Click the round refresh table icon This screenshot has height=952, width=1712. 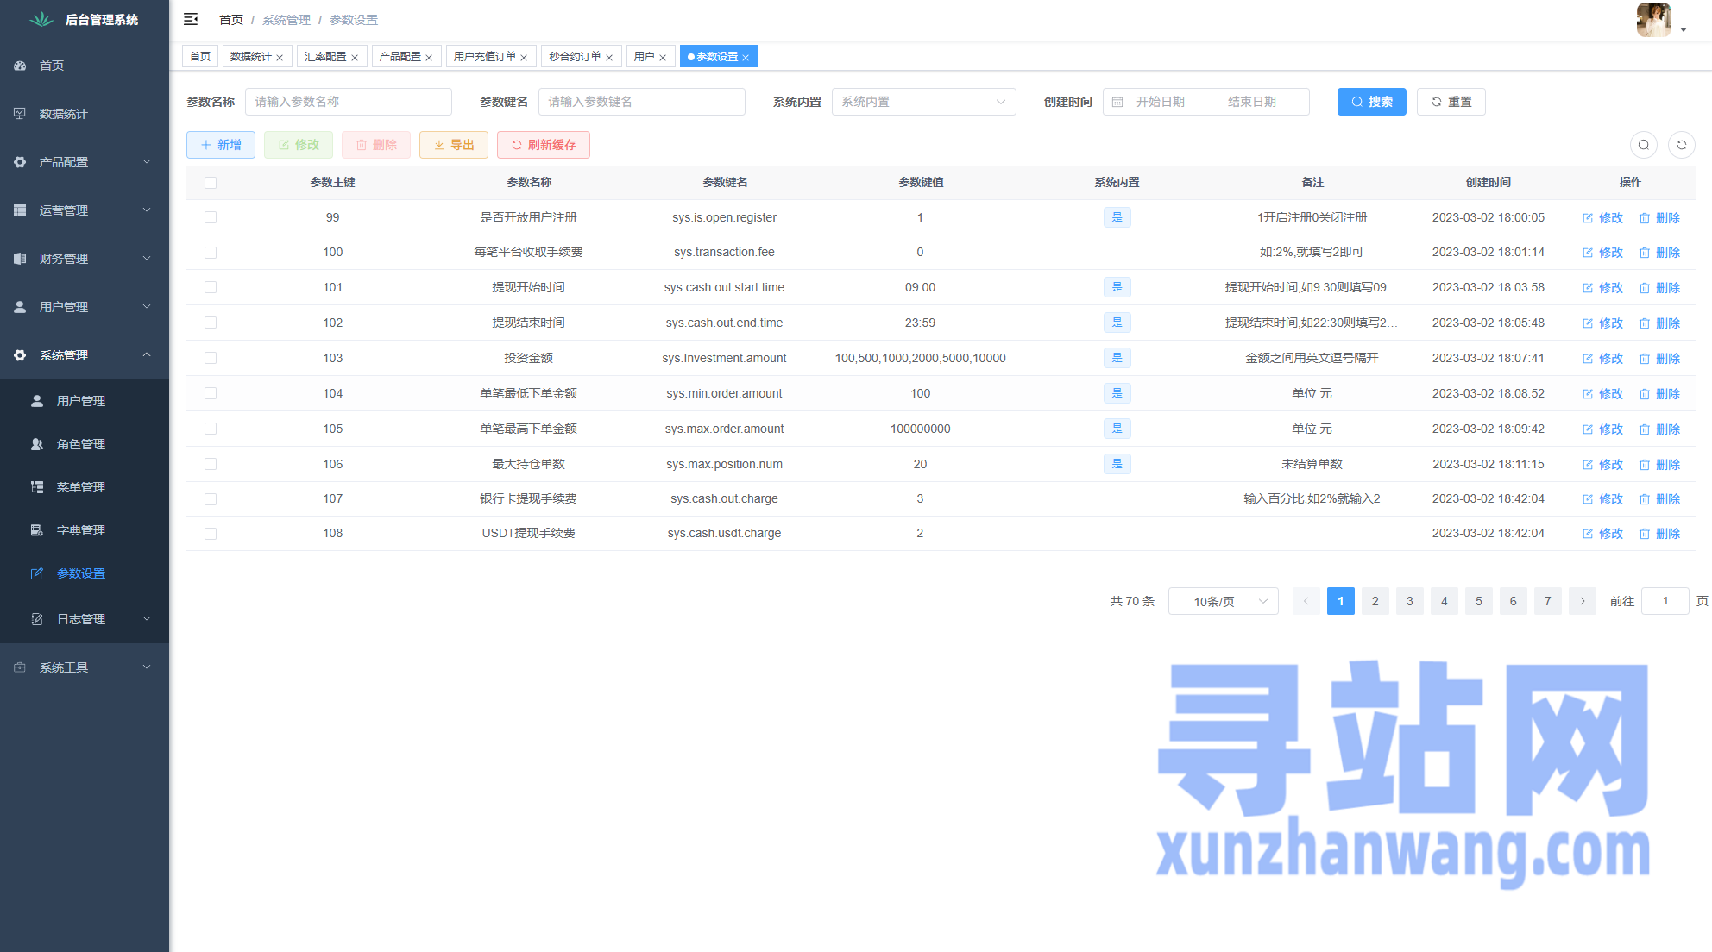[1681, 145]
